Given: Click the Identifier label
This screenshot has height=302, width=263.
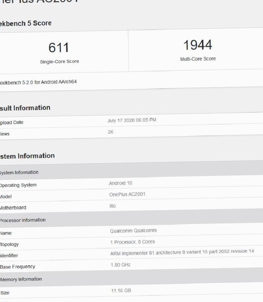Looking at the screenshot, I should (x=9, y=256).
